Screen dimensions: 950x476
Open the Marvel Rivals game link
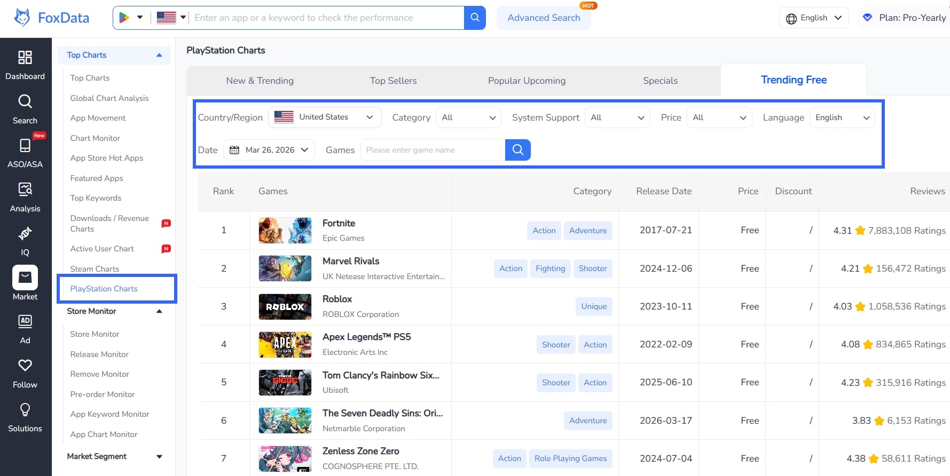[x=351, y=261]
